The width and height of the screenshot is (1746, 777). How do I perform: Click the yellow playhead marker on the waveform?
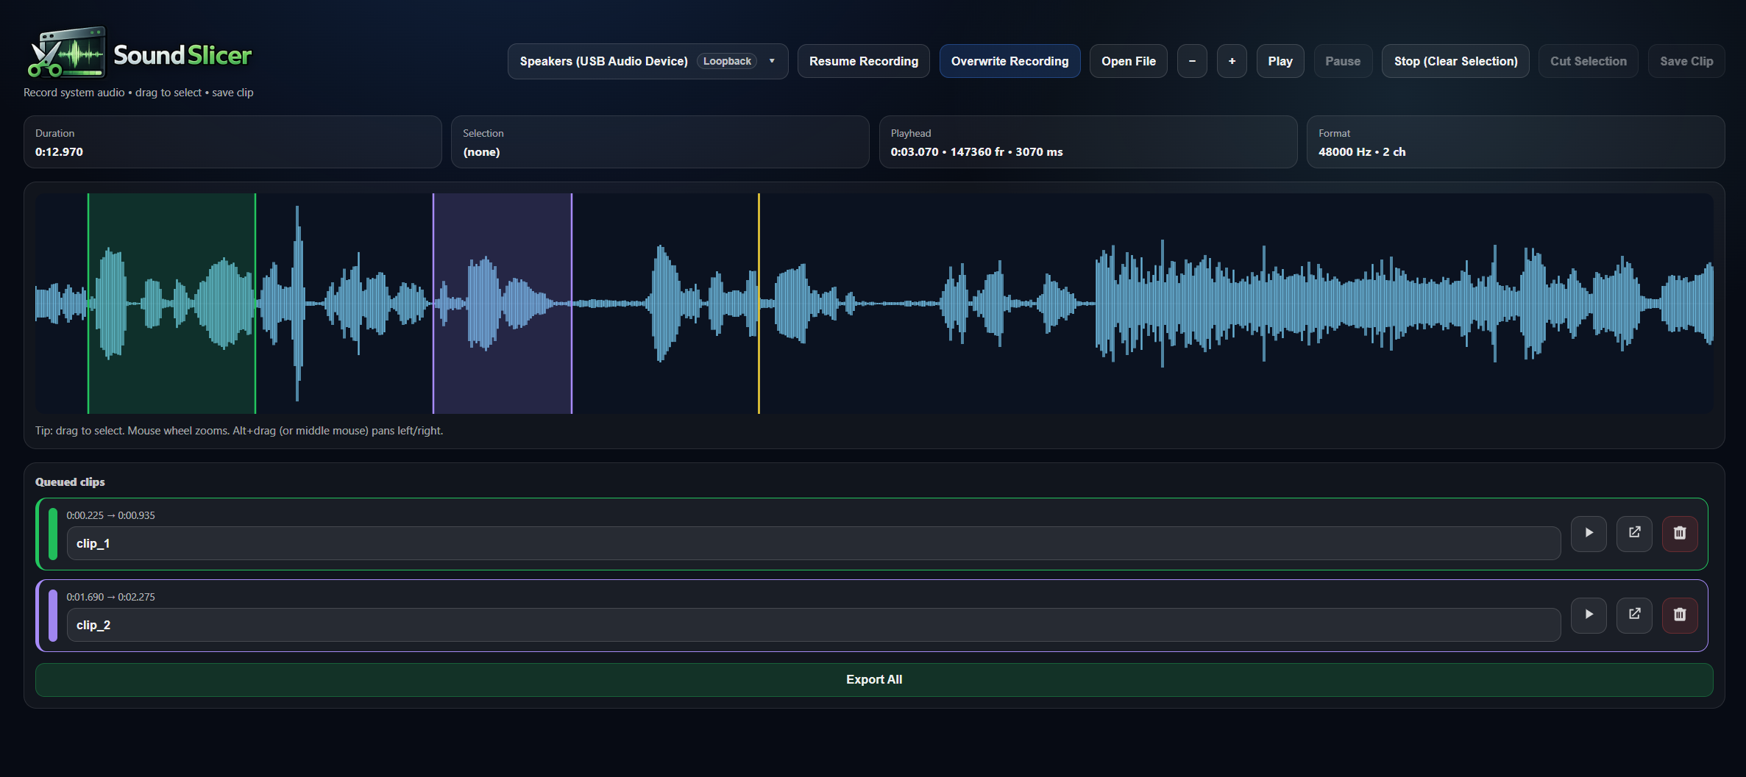tap(759, 301)
